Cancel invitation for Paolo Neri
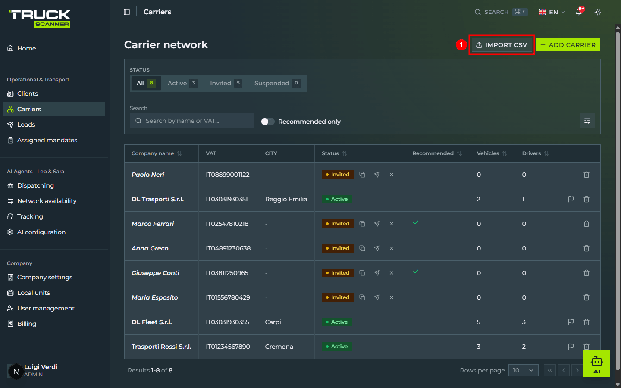Screen dimensions: 621x388 click(392, 175)
